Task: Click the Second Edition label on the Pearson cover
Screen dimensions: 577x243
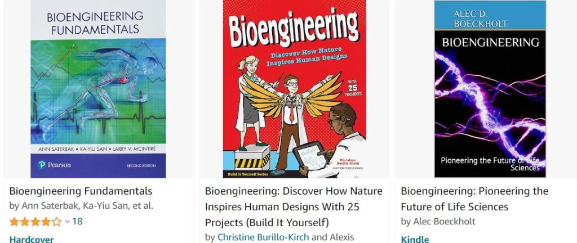Action: 141,166
